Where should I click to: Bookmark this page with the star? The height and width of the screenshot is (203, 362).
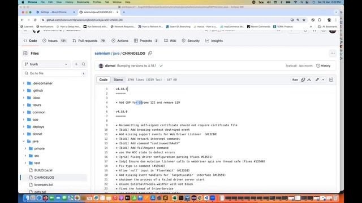[304, 20]
